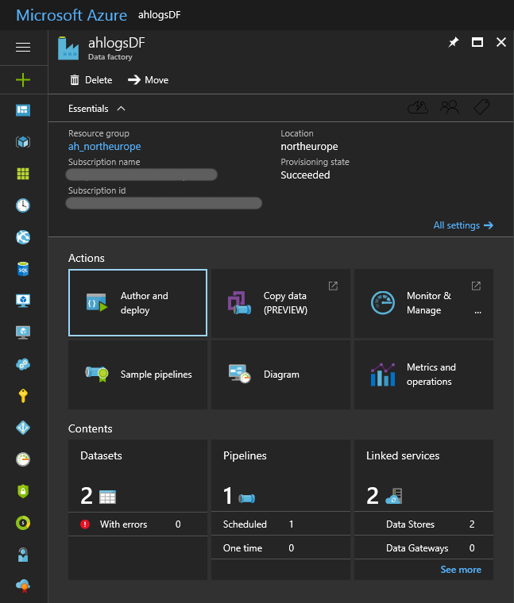The image size is (514, 603).
Task: Close the ahlogsDF blade
Action: click(x=501, y=42)
